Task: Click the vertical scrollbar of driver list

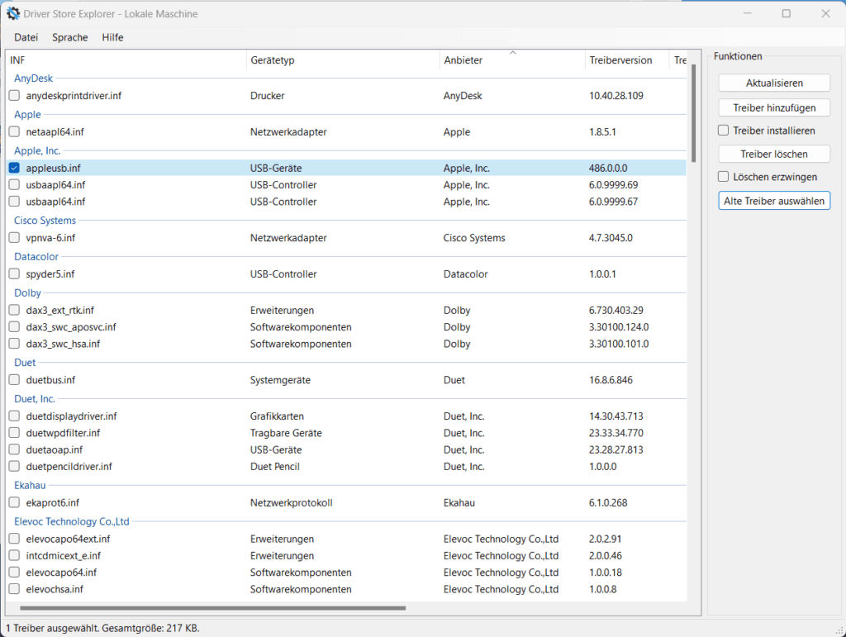Action: tap(693, 113)
